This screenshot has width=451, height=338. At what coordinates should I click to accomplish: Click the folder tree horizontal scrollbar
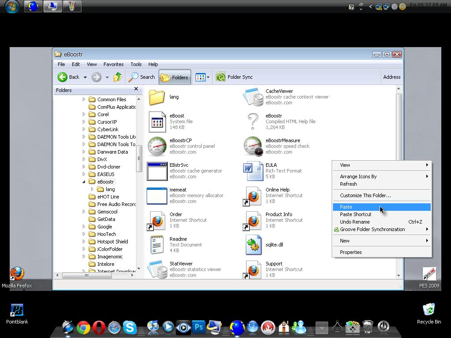tap(87, 276)
